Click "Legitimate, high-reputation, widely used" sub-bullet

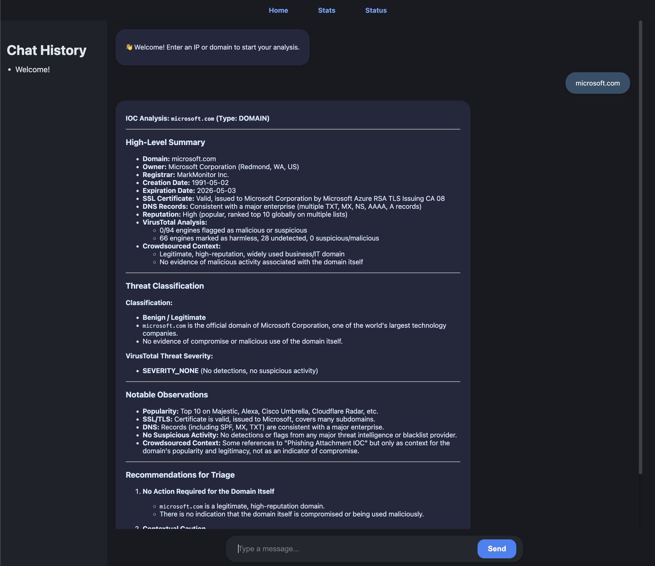252,254
